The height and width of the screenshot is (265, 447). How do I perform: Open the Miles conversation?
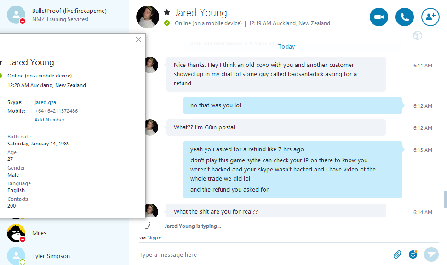(x=39, y=233)
